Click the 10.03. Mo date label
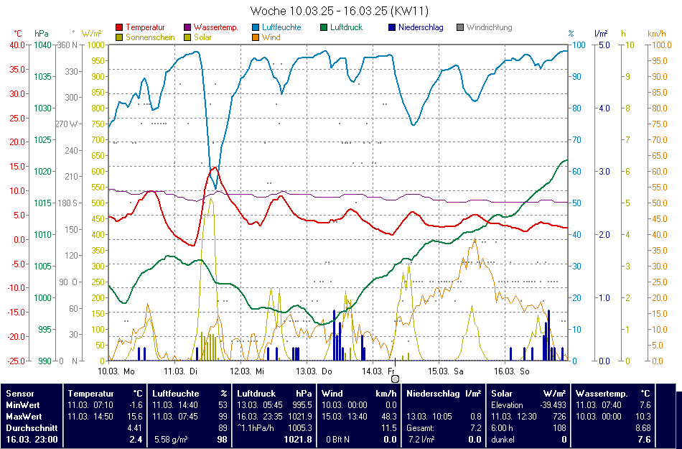 pos(116,371)
